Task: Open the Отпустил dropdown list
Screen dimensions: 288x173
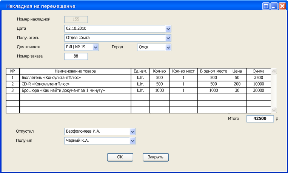Action: [x=132, y=132]
